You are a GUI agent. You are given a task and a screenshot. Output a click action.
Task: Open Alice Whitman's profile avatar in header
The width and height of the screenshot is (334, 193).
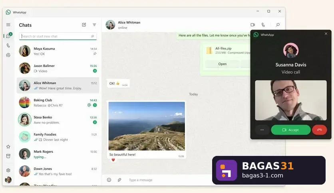click(110, 25)
